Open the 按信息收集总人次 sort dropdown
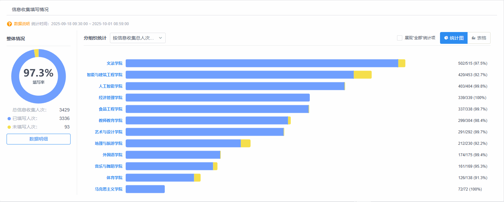 138,38
